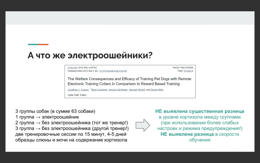Click author link 'Jonathan J. Cooper'

pyautogui.click(x=78, y=90)
